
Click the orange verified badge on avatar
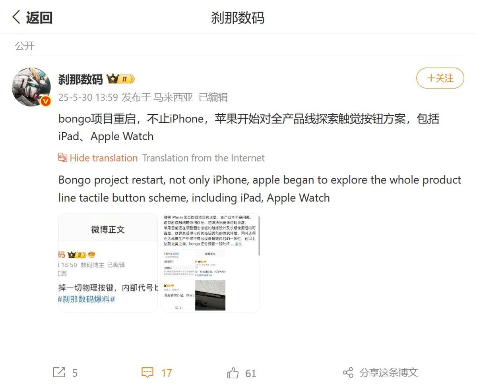[x=46, y=101]
